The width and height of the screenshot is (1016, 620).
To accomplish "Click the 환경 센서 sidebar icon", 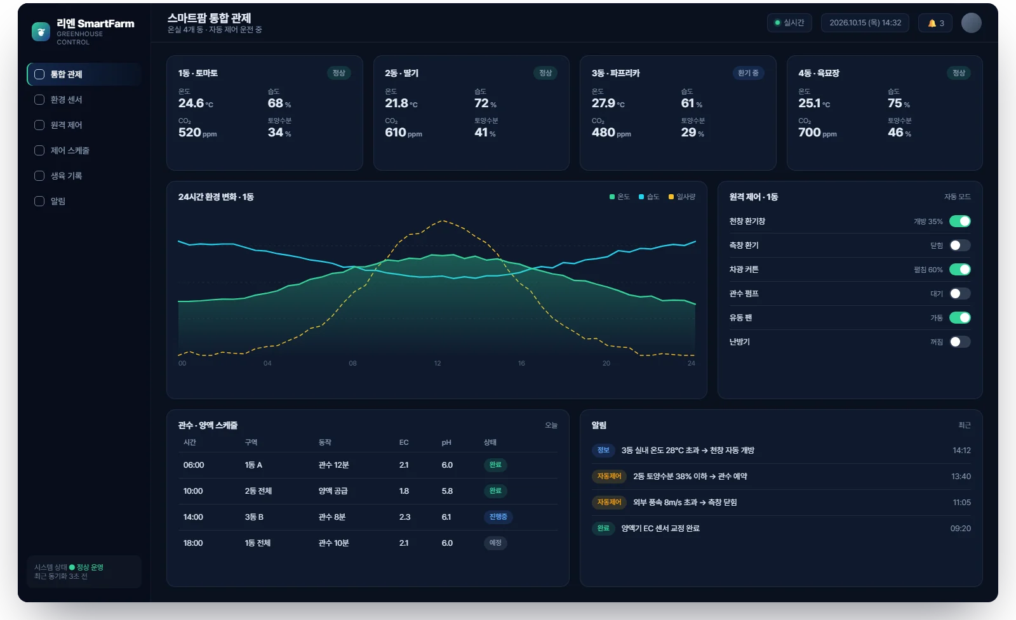I will tap(39, 100).
